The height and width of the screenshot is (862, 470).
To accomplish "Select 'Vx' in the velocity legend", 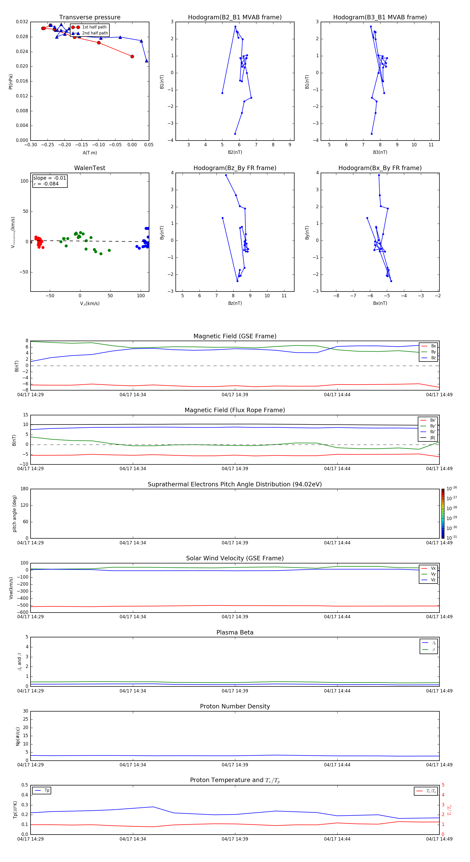I will point(428,568).
